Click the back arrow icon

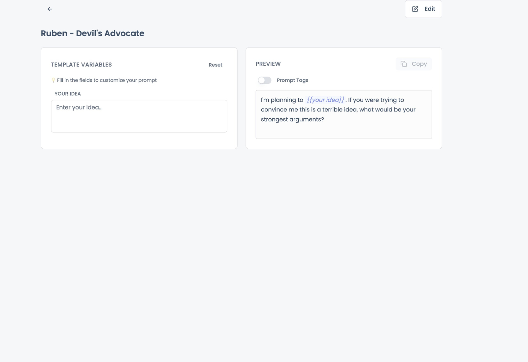pyautogui.click(x=50, y=9)
